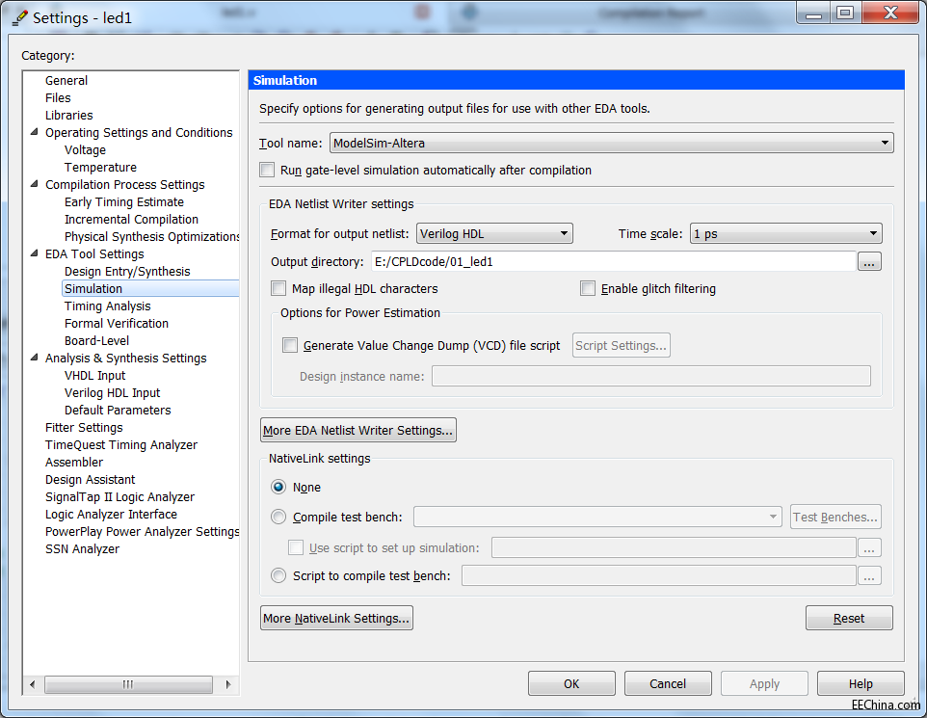Select Compile test bench radio option
The width and height of the screenshot is (927, 718).
click(x=278, y=518)
